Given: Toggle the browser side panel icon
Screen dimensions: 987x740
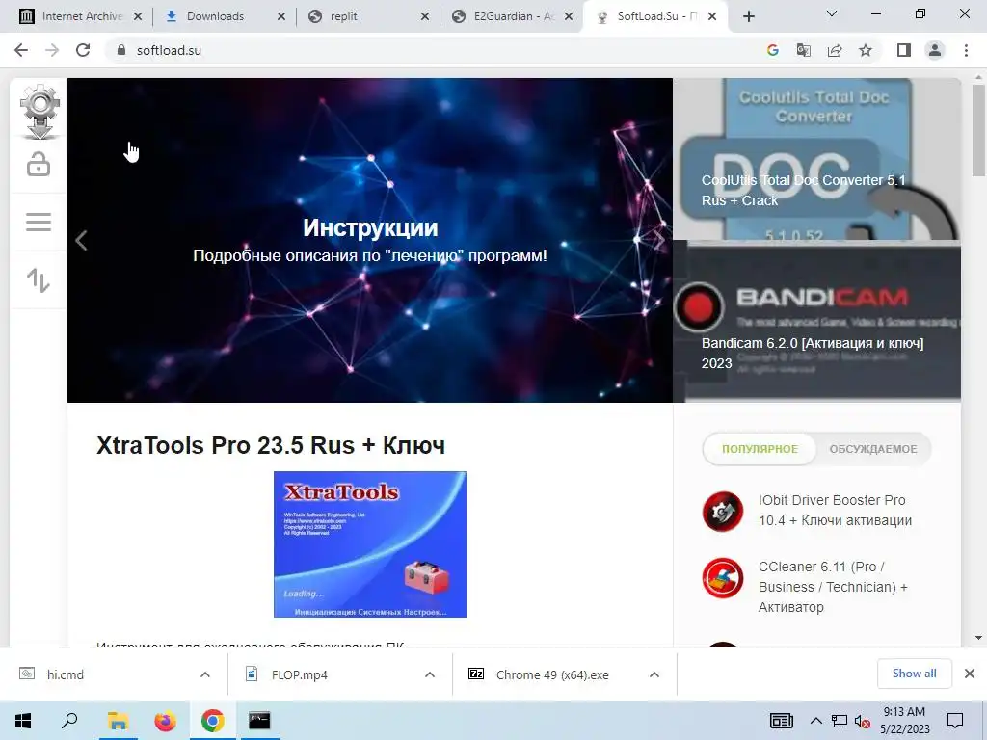Looking at the screenshot, I should pos(904,50).
